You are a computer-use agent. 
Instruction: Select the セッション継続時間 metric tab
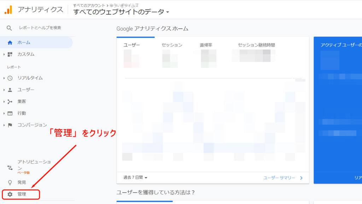tap(257, 45)
